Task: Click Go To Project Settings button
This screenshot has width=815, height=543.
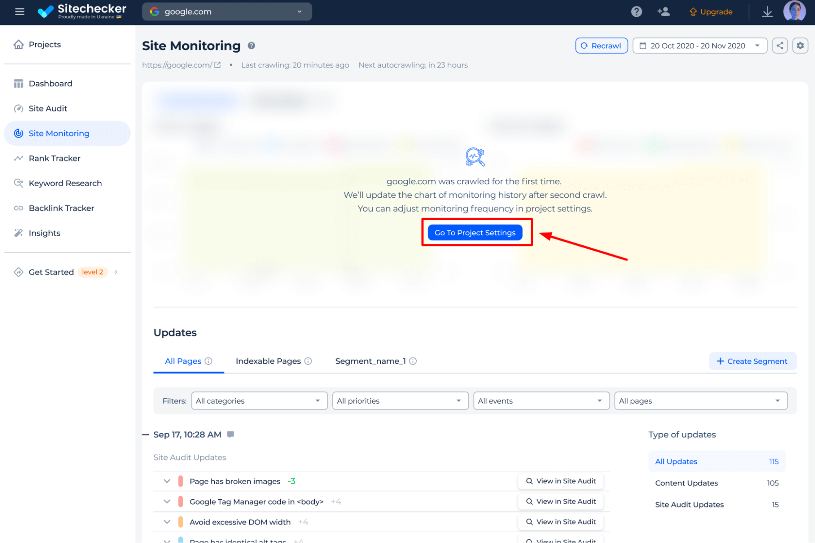Action: [x=475, y=232]
